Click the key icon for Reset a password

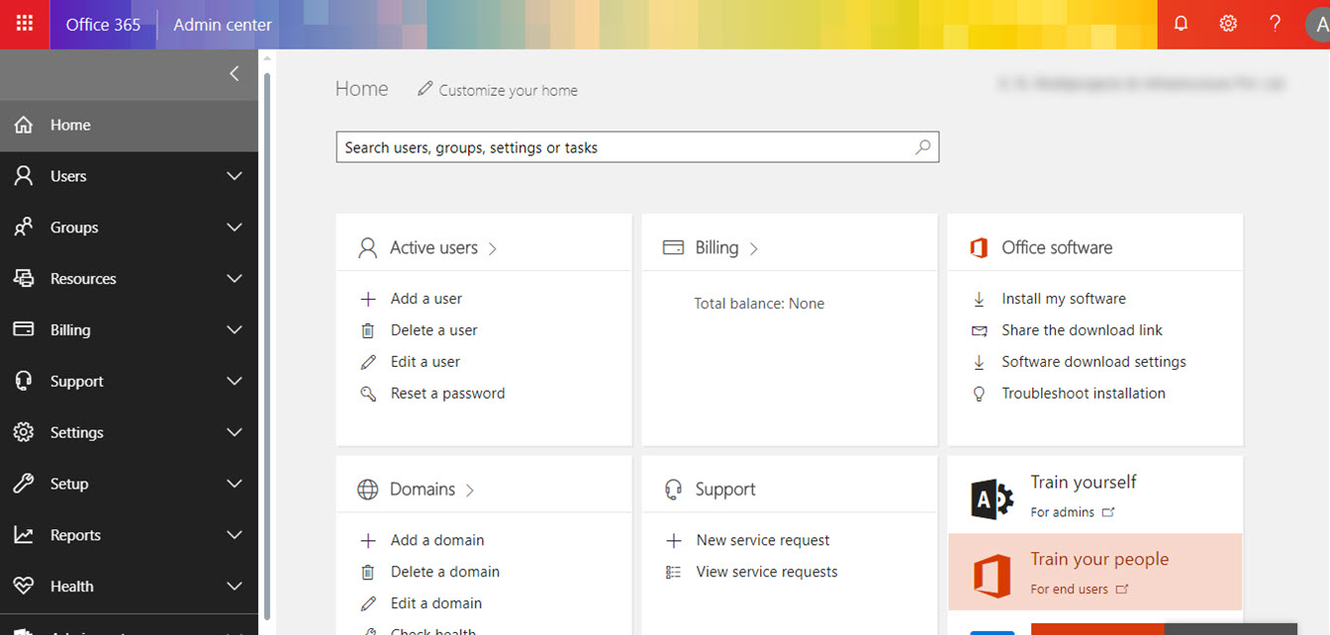click(x=368, y=394)
